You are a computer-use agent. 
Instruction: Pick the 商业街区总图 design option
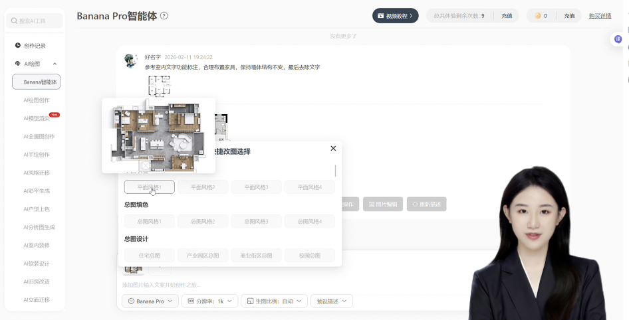[x=256, y=256]
